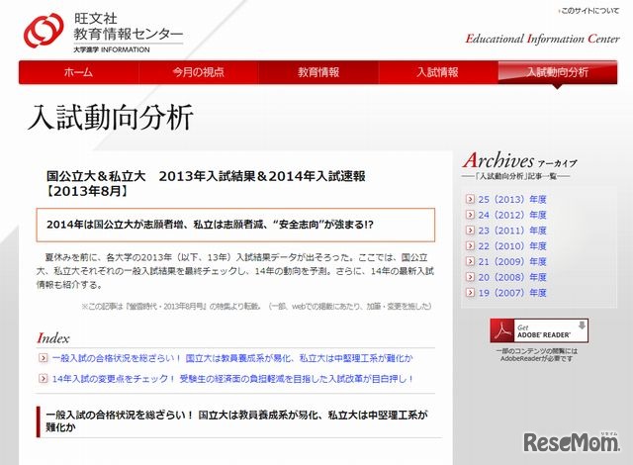Open the ホーム menu item

[79, 72]
